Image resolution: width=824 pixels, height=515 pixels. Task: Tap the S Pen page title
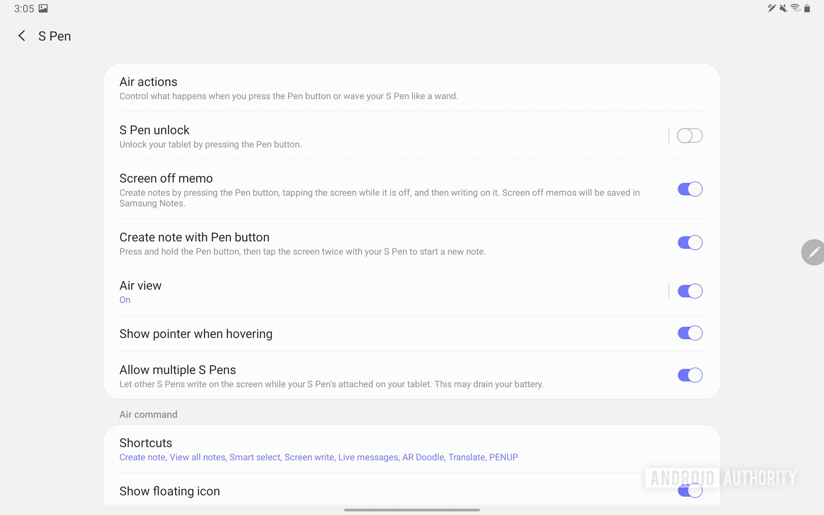click(x=55, y=36)
